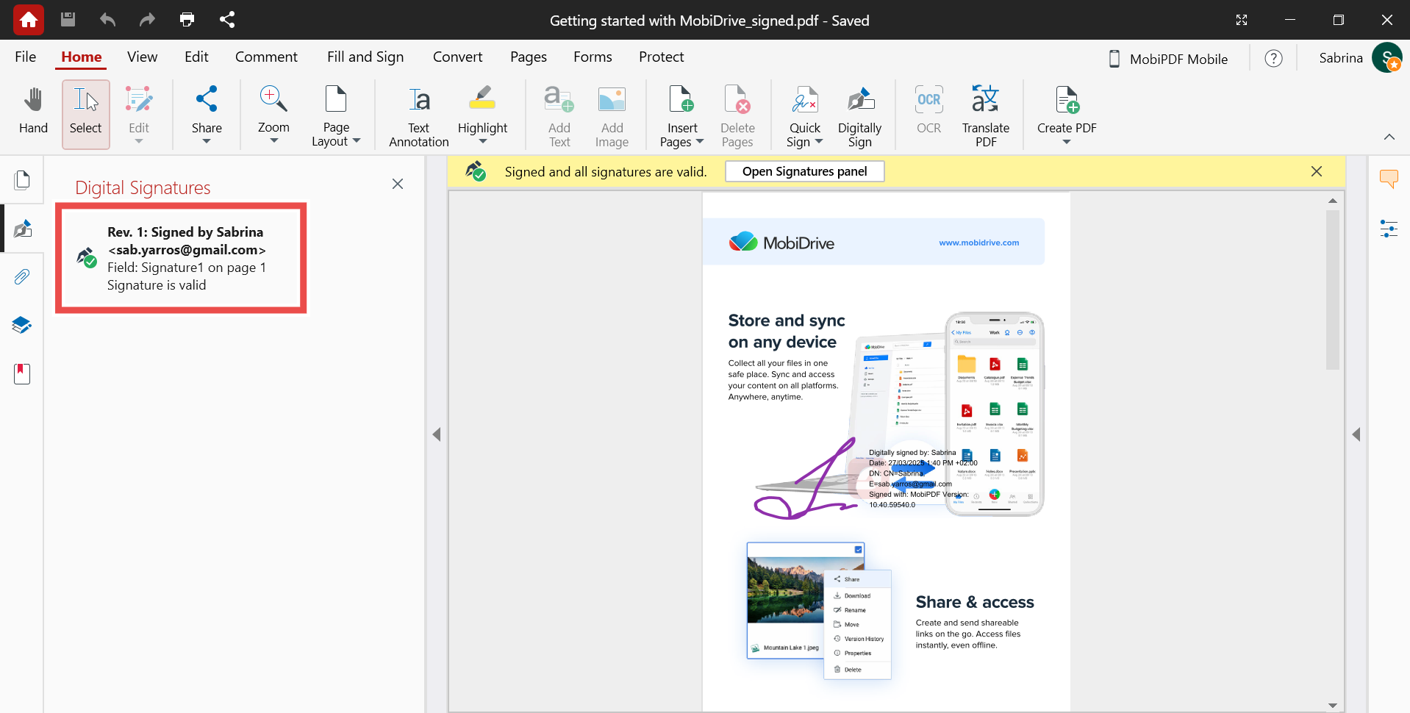The width and height of the screenshot is (1410, 713).
Task: Open the Comments panel icon on right
Action: 1389,179
